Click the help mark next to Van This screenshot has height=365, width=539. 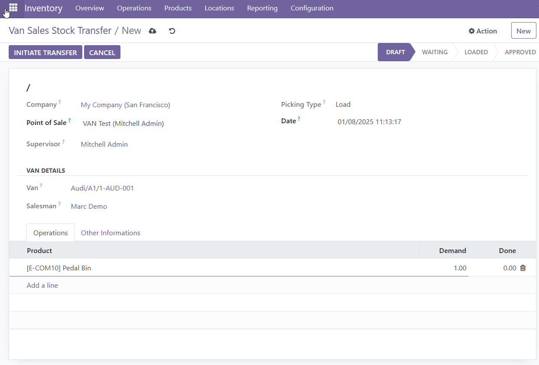[x=41, y=186]
